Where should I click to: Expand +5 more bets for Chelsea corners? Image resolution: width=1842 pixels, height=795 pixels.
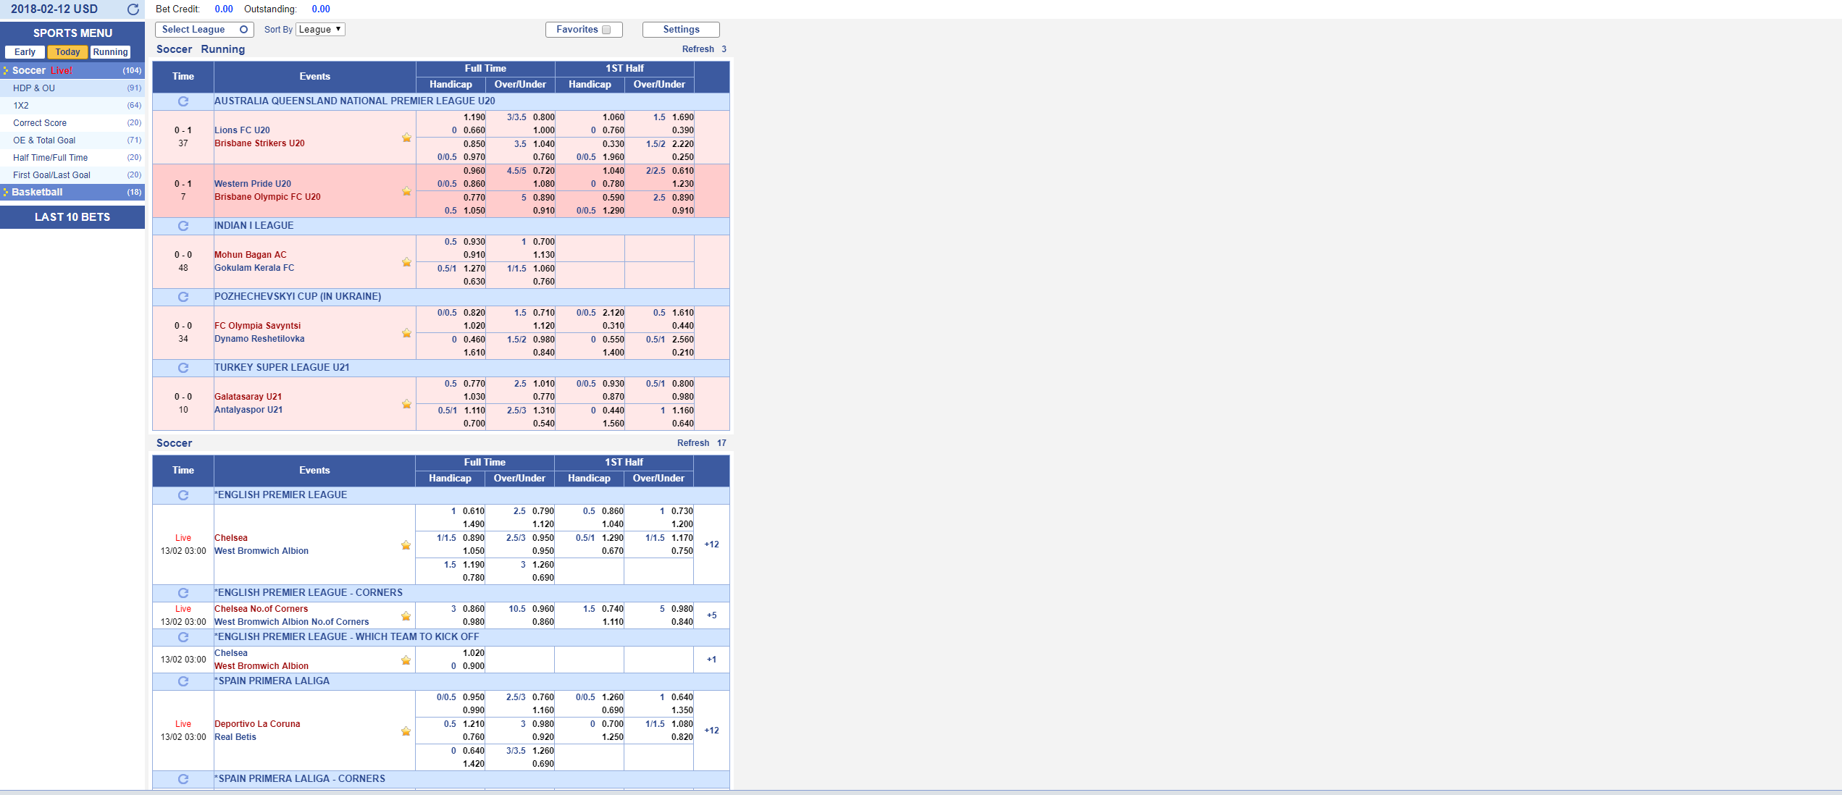pos(711,615)
